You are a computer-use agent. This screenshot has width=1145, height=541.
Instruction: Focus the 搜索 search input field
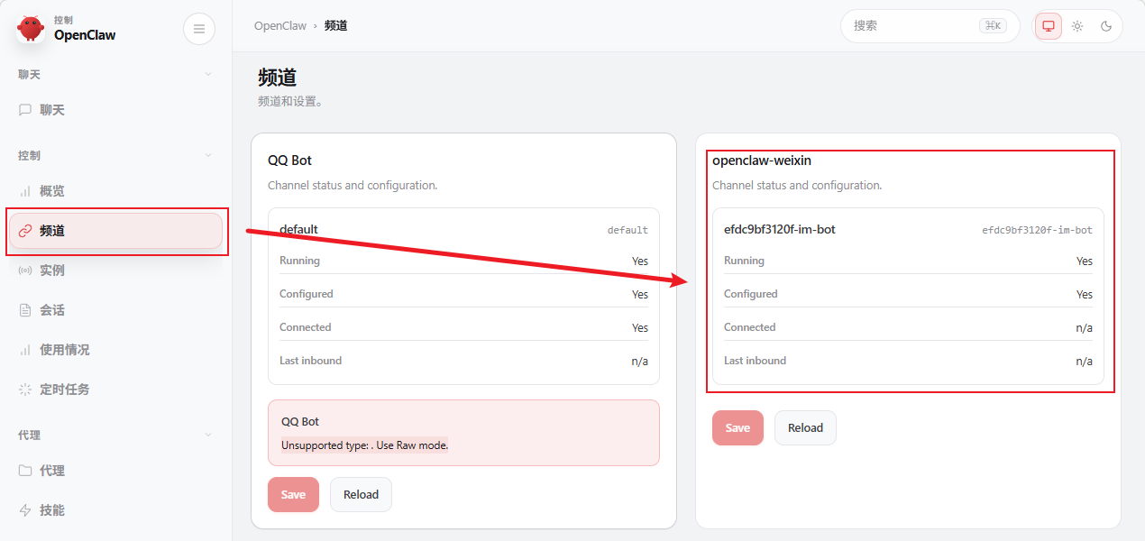pyautogui.click(x=911, y=26)
